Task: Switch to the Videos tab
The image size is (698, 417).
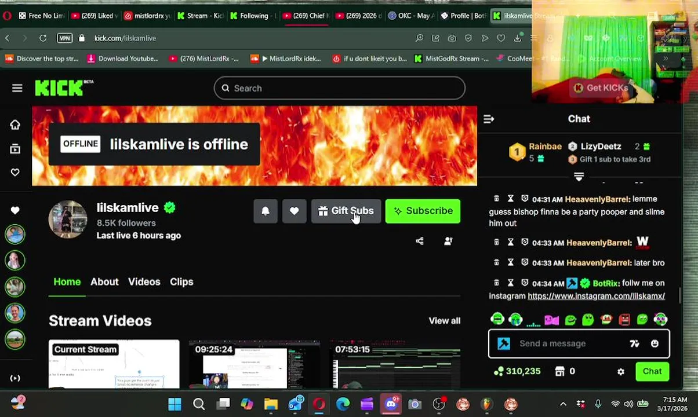Action: 144,281
